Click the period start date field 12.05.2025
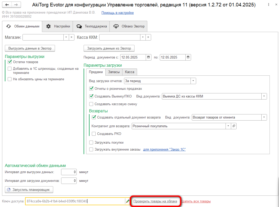This screenshot has width=279, height=207. click(133, 57)
